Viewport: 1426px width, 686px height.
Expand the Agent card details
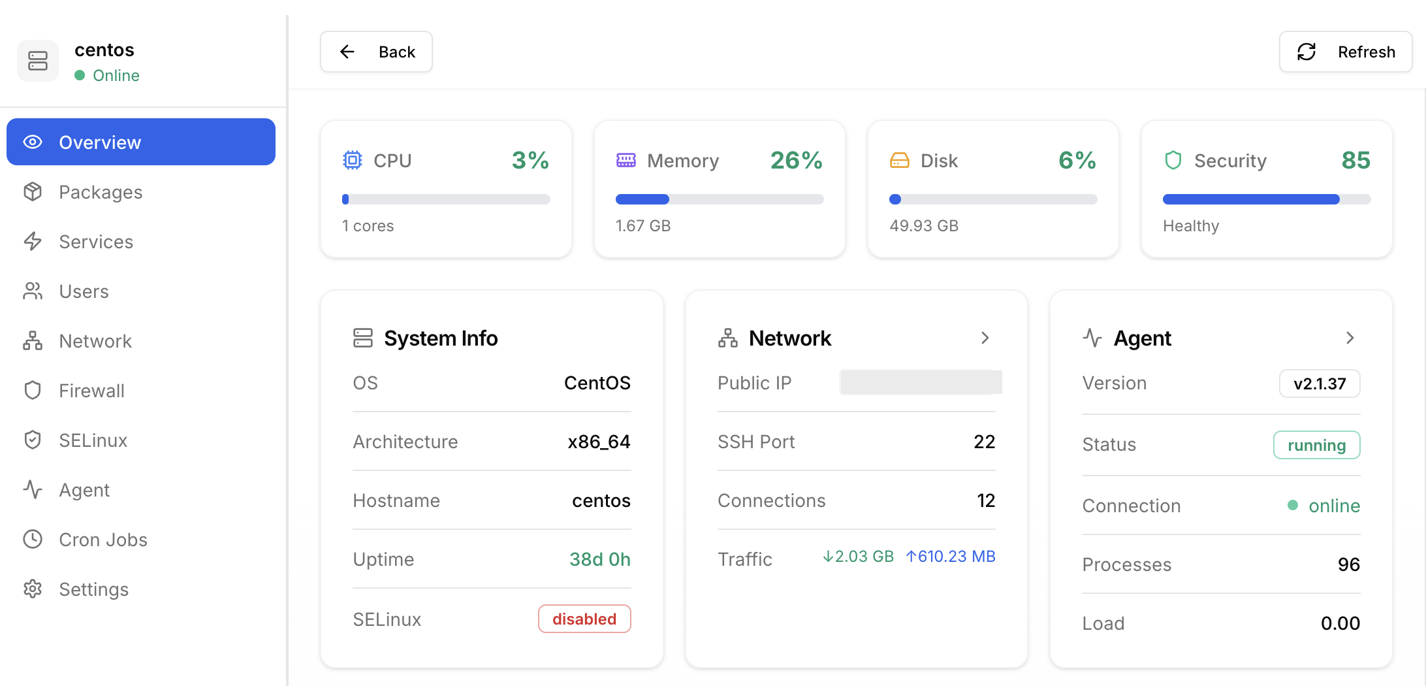tap(1350, 338)
